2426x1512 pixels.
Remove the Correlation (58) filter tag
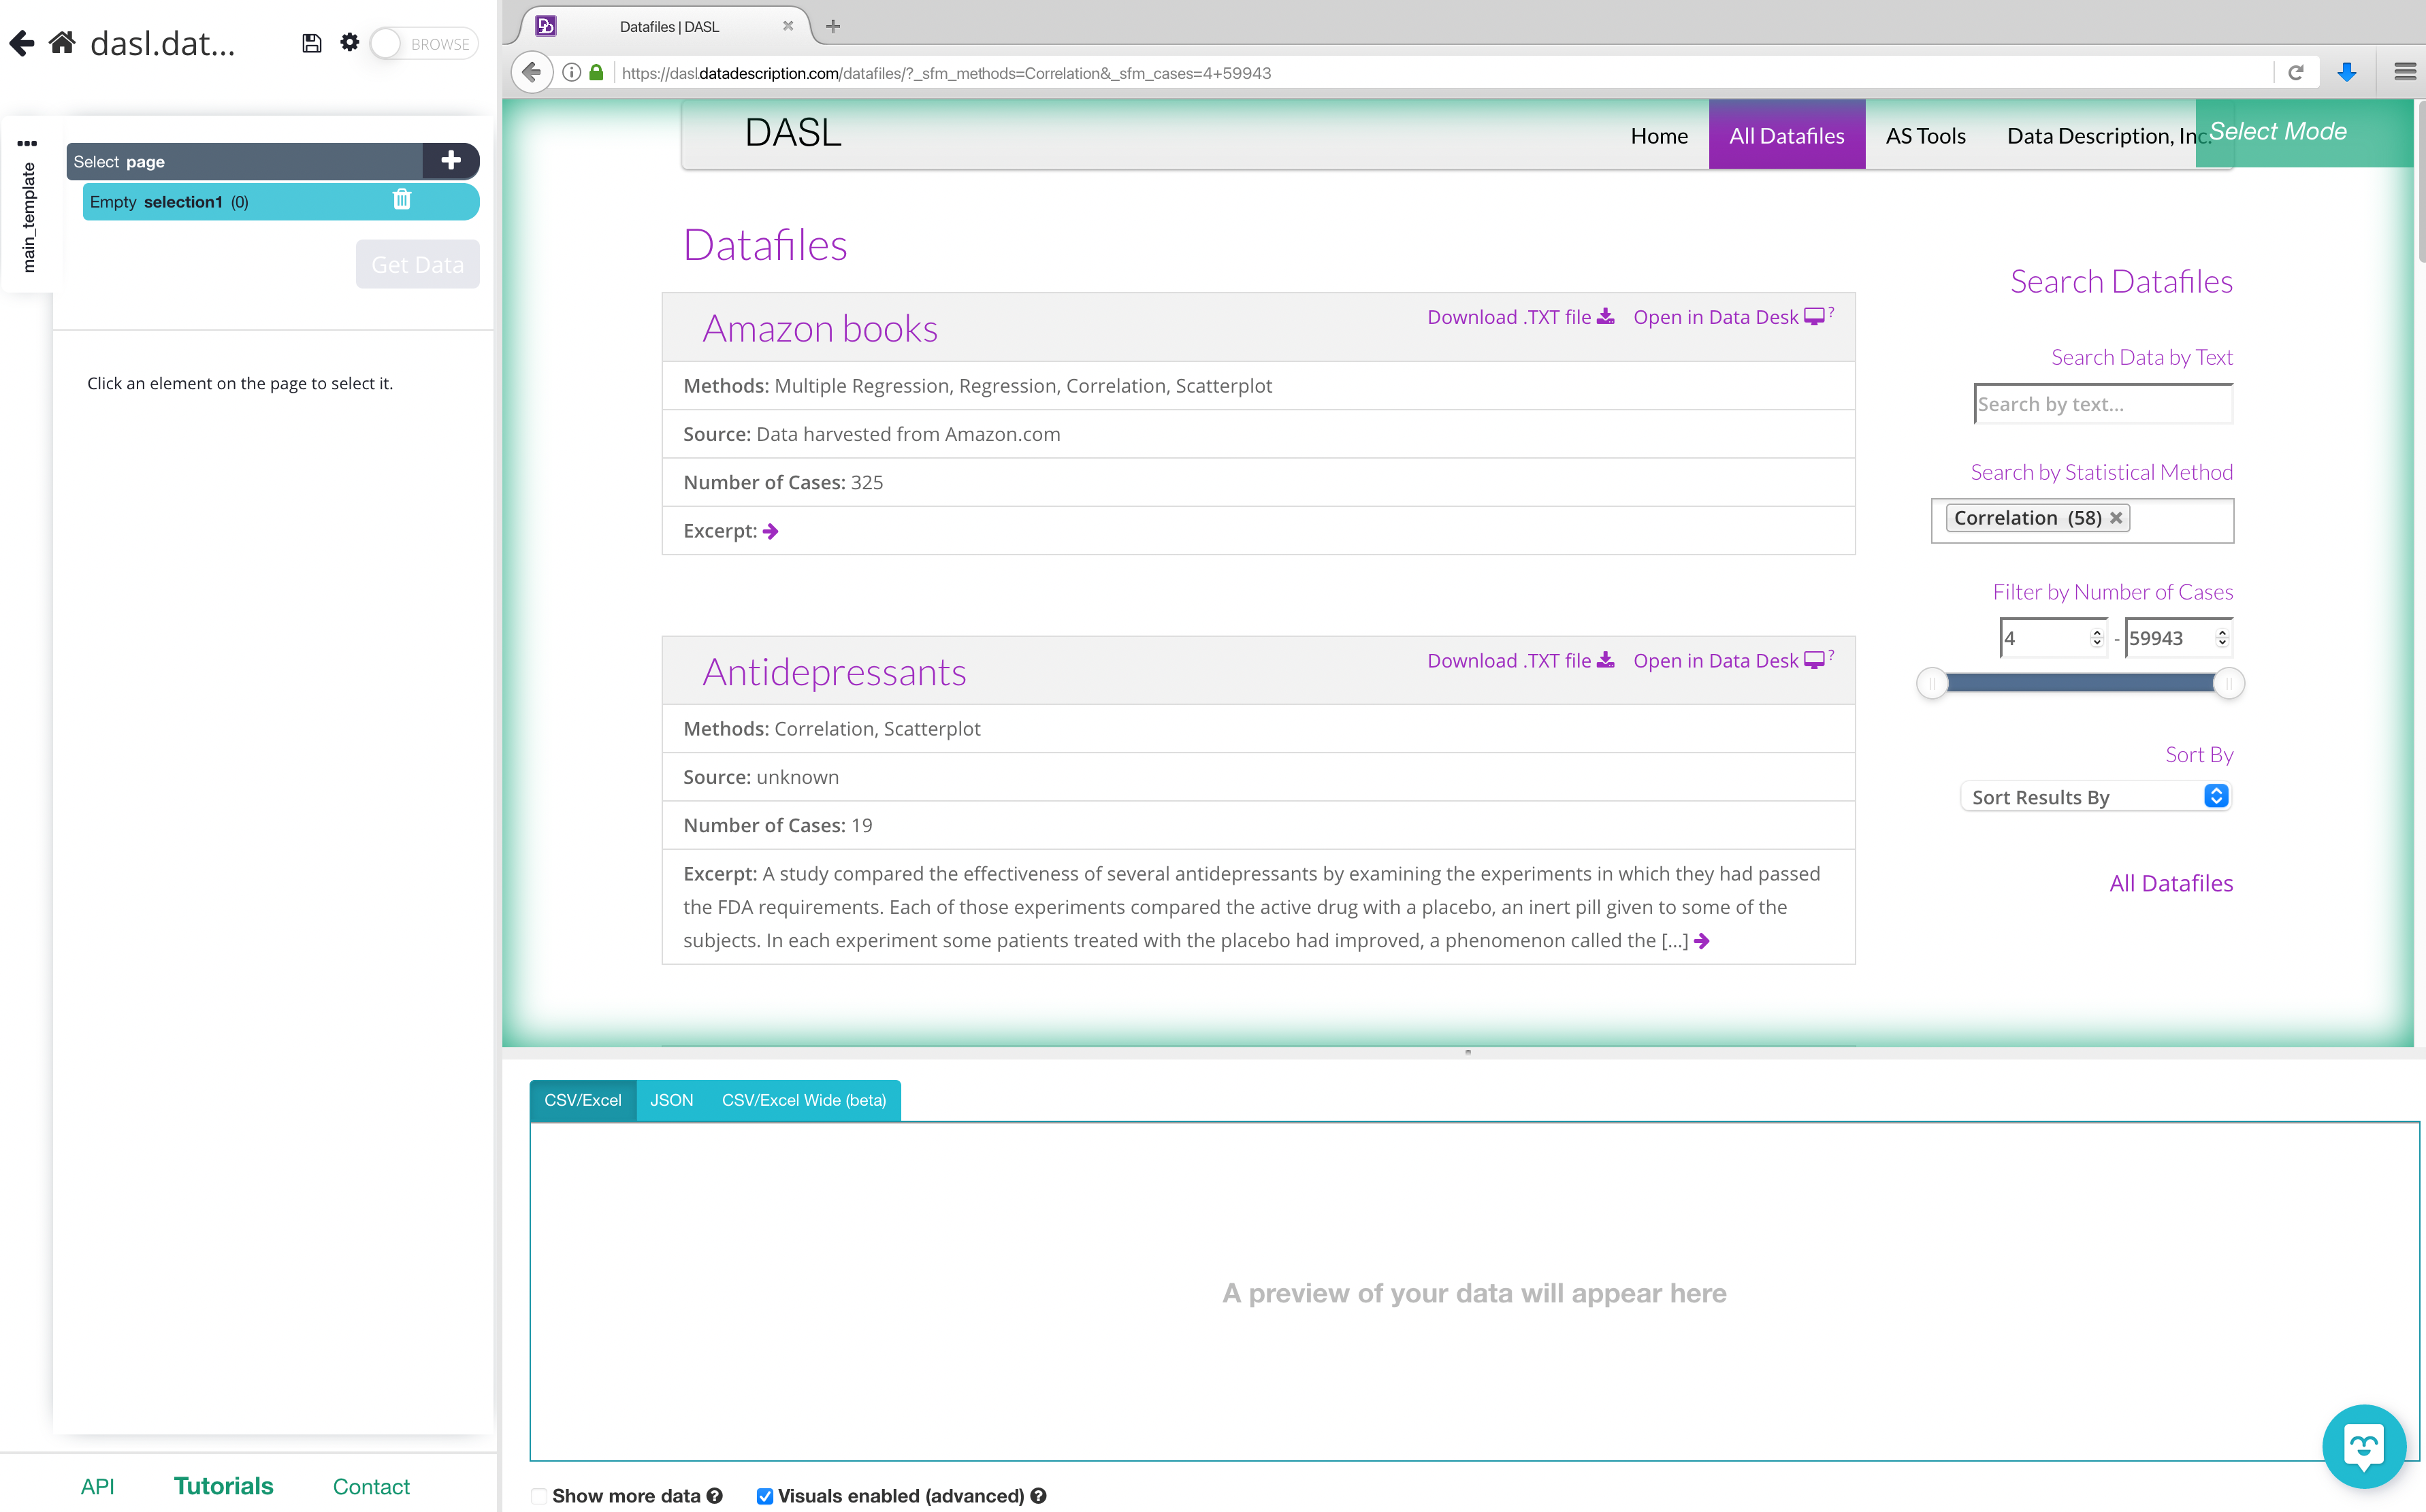click(2116, 518)
